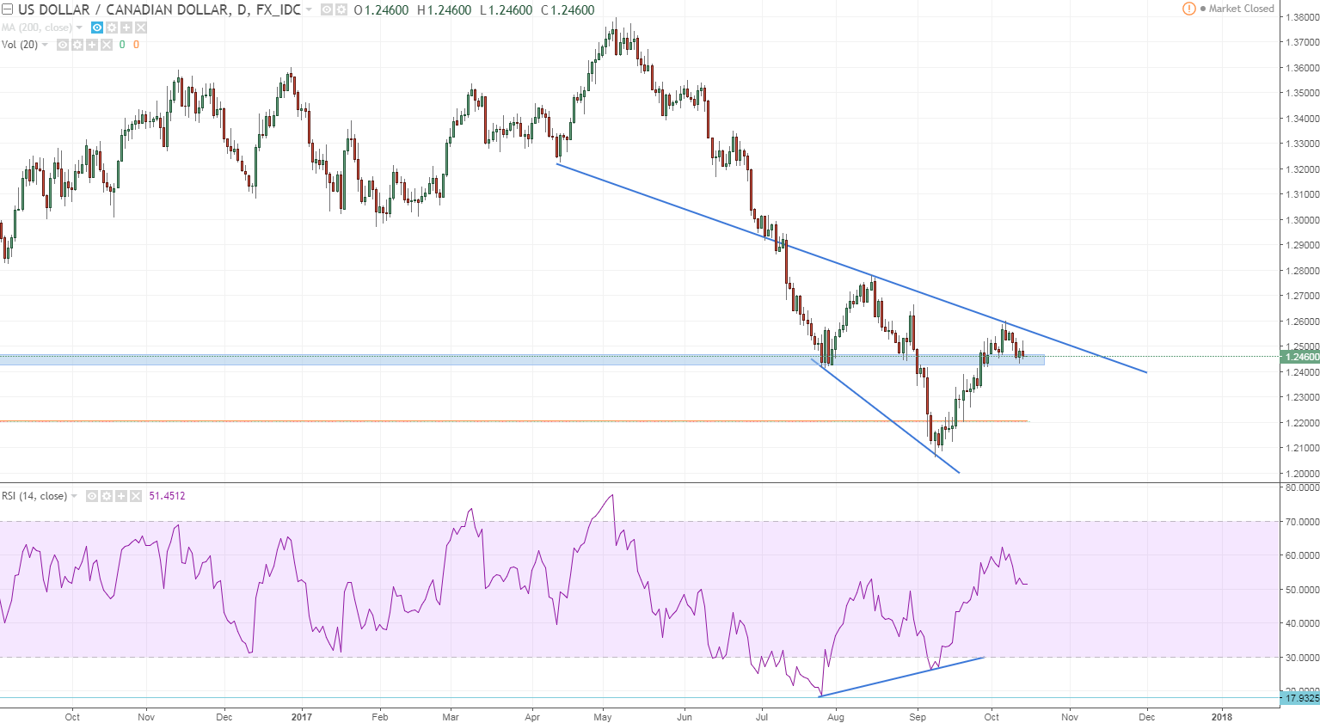This screenshot has width=1320, height=723.
Task: Open format settings gear for USD/CAD series
Action: (x=341, y=10)
